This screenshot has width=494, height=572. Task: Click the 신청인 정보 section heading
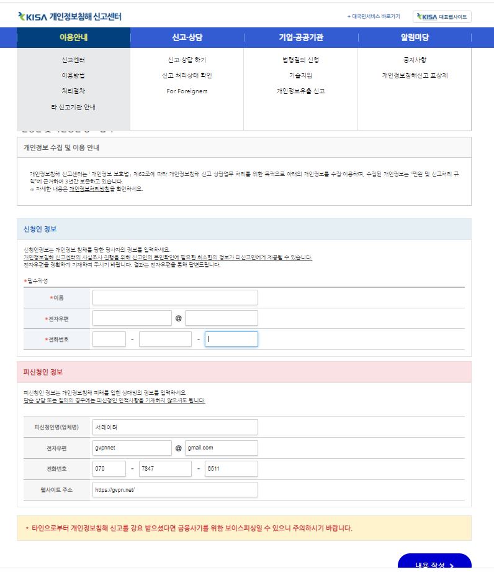tap(40, 229)
